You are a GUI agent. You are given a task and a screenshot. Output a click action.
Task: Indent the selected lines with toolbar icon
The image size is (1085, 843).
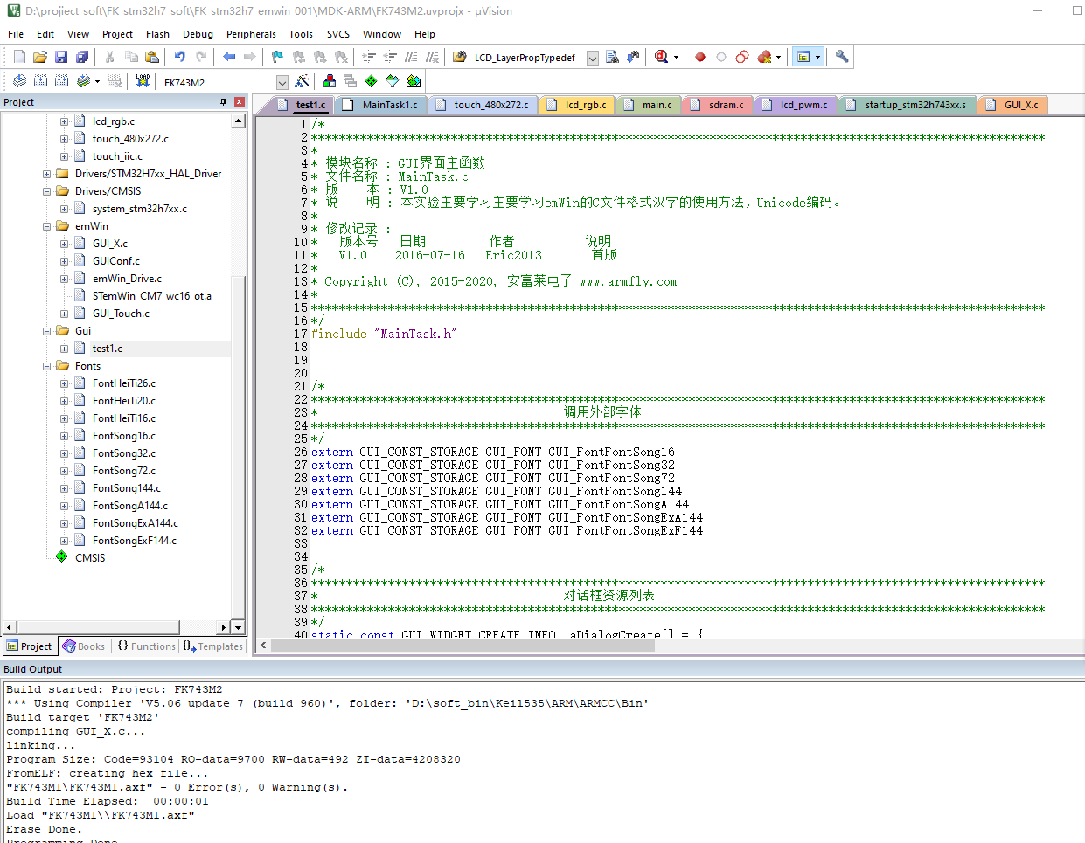369,57
